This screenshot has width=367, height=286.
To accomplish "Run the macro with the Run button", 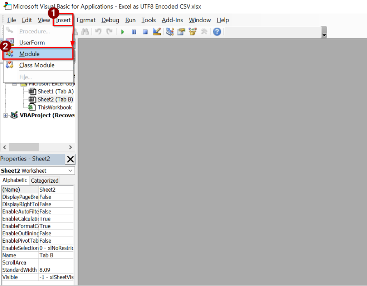I will (x=123, y=32).
